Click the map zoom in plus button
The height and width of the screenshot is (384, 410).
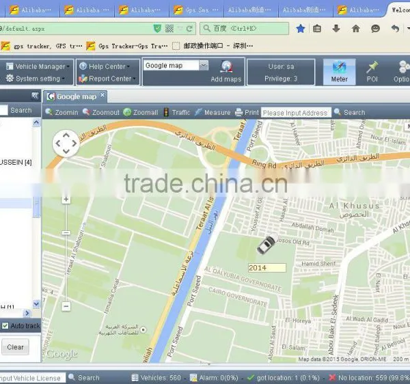pyautogui.click(x=66, y=200)
